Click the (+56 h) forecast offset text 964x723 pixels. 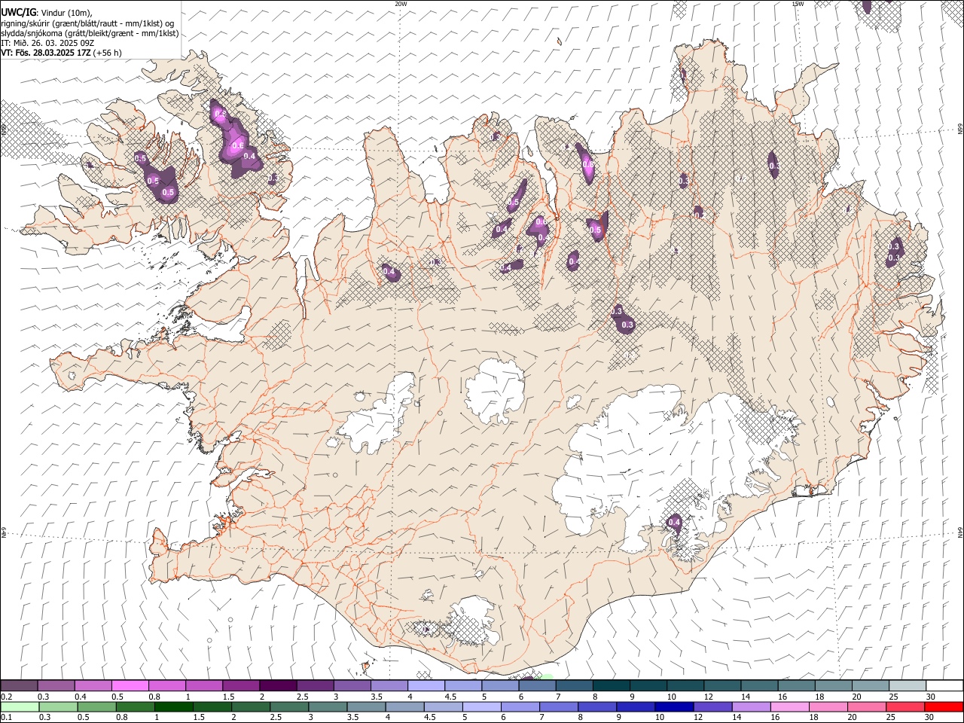(x=108, y=53)
